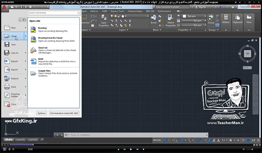The width and height of the screenshot is (262, 153).
Task: Show open documents in application menu
Action: point(24,20)
